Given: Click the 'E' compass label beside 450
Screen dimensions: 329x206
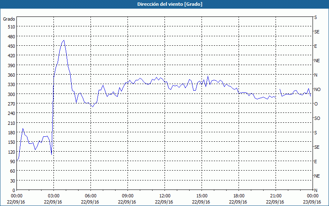Looking at the screenshot, I should point(315,46).
